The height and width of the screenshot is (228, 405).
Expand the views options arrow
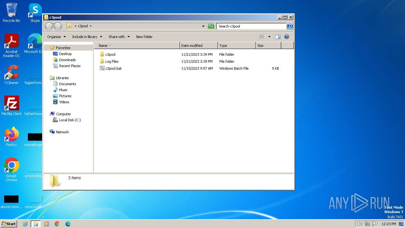point(269,37)
